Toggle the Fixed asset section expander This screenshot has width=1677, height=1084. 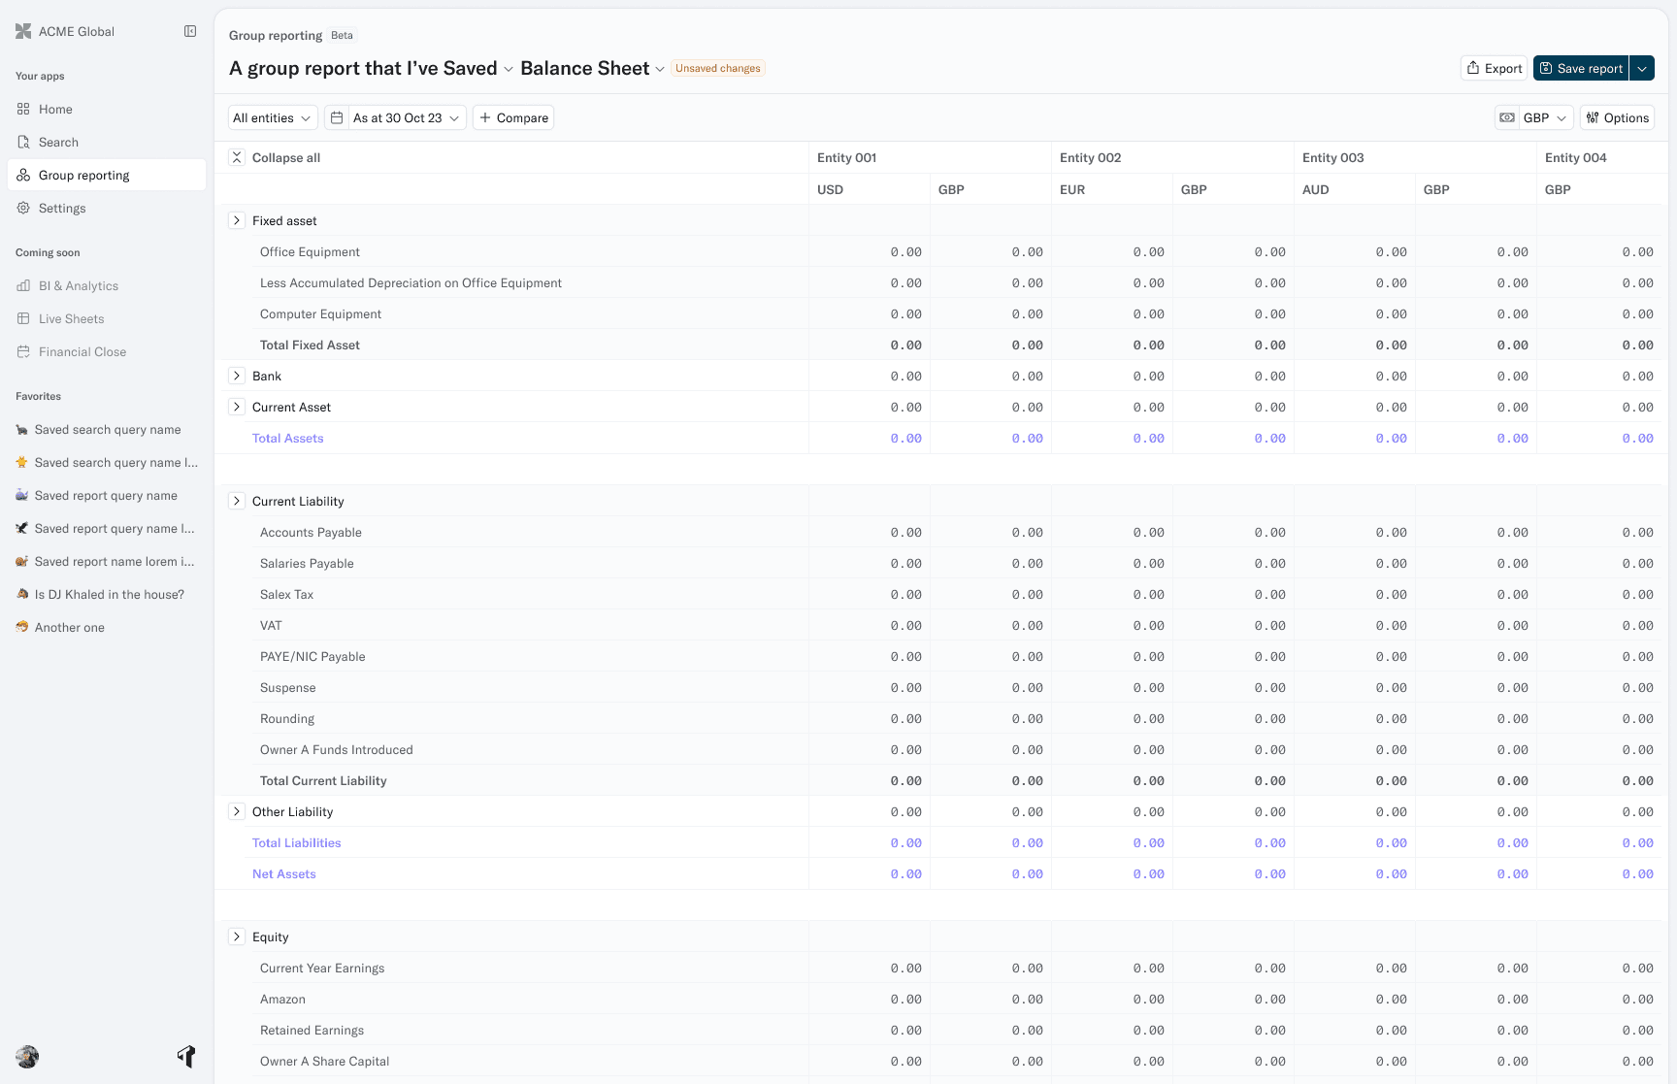237,221
